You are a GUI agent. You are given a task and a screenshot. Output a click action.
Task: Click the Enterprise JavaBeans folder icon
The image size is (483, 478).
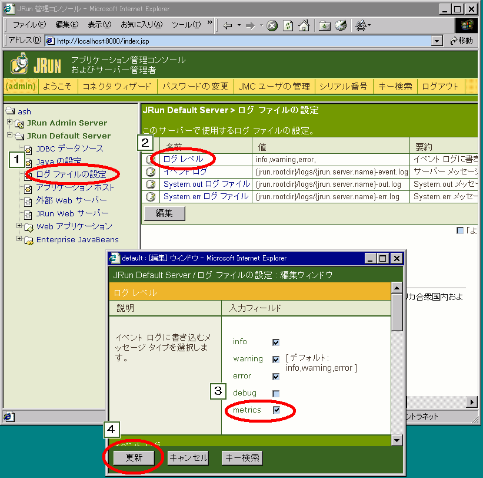click(x=29, y=240)
